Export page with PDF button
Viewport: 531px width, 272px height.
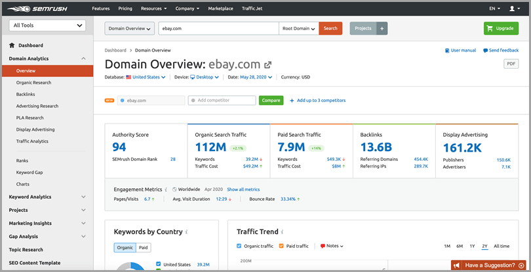pyautogui.click(x=511, y=63)
